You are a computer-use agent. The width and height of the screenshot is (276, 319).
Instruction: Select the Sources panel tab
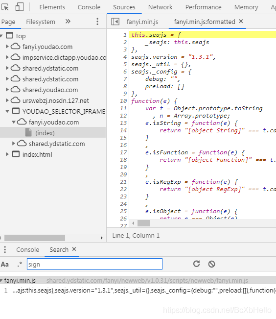[124, 7]
